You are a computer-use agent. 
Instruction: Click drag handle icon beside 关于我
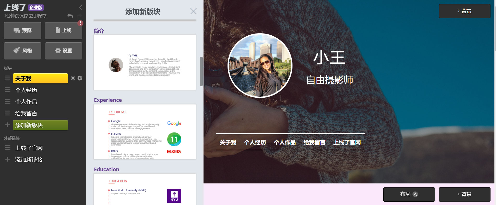pos(8,78)
